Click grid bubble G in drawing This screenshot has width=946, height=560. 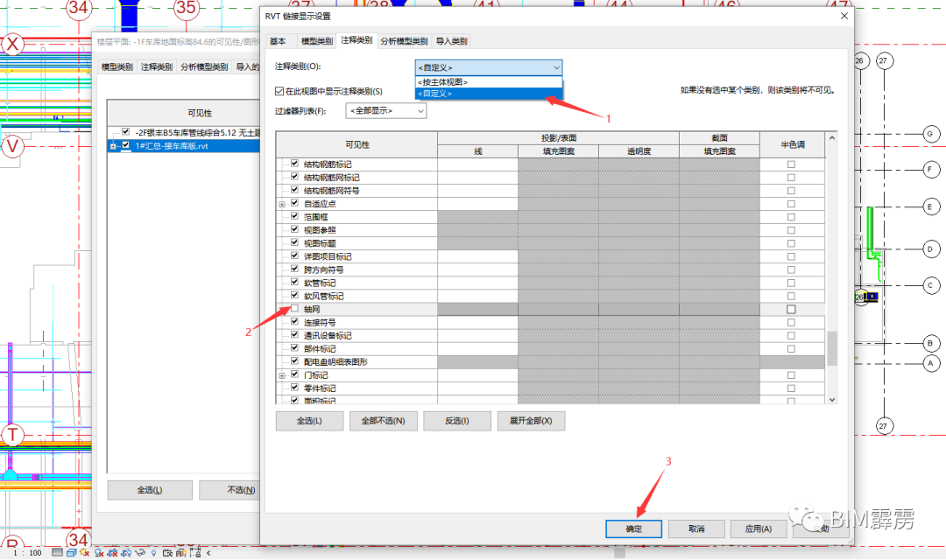click(930, 134)
